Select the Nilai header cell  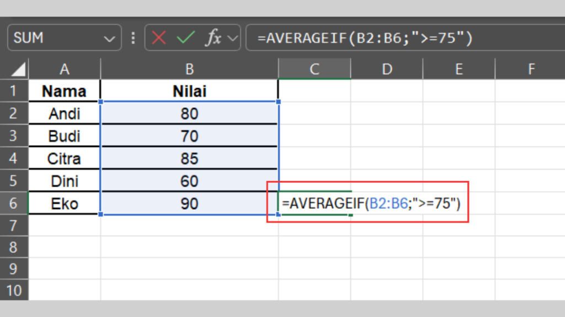click(189, 91)
